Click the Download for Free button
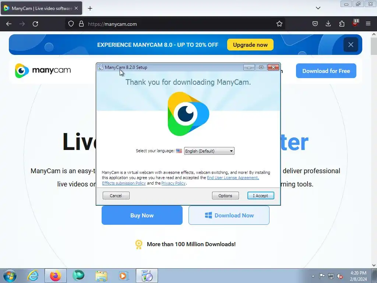Screen dimensions: 377x283 (x=326, y=71)
